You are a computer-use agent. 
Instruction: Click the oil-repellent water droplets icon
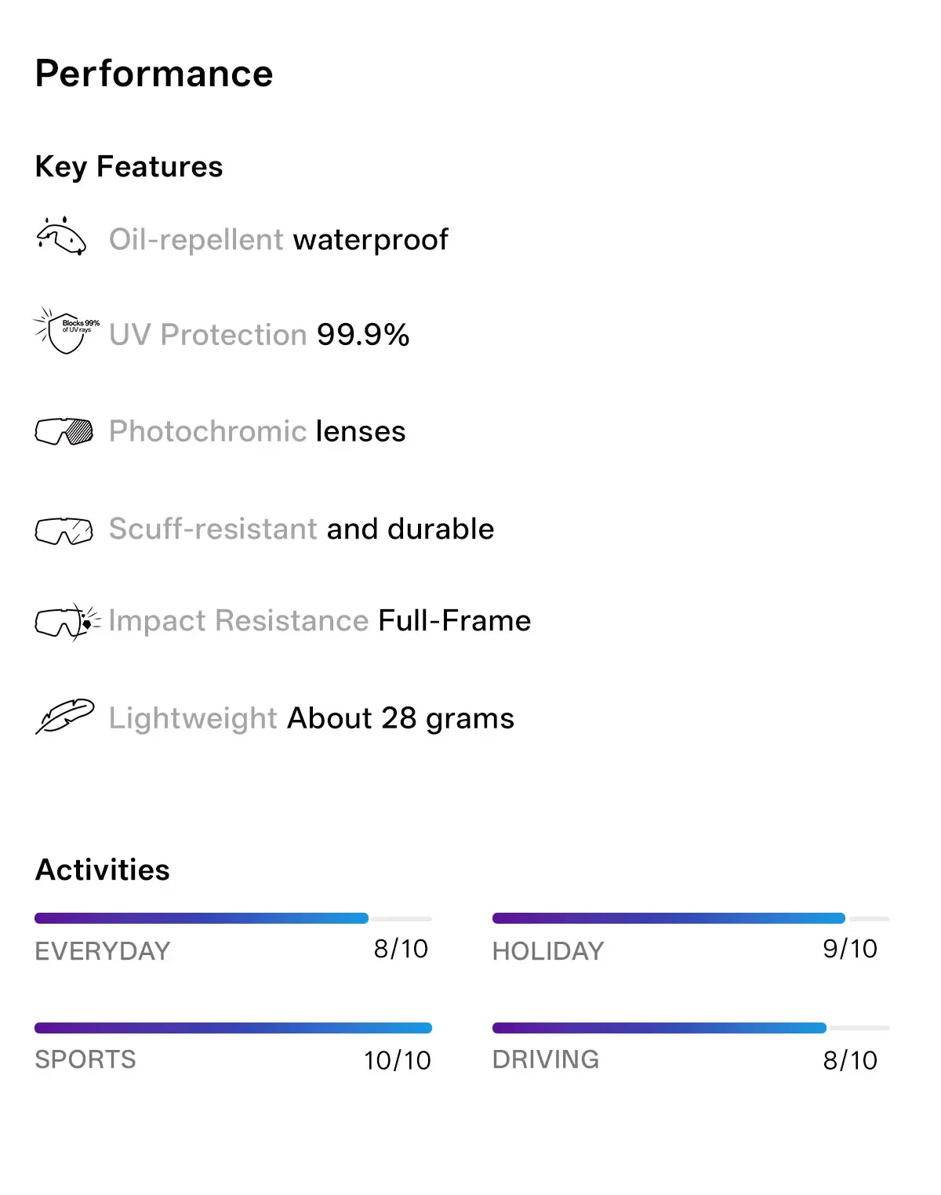61,236
